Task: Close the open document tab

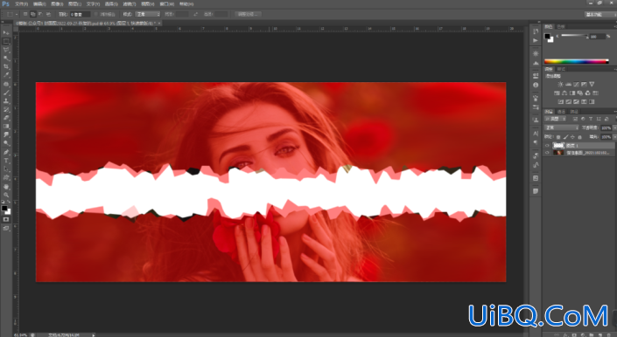Action: click(x=160, y=24)
